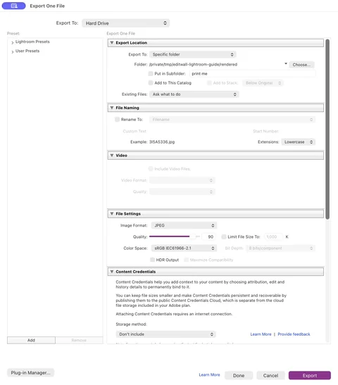Click the Remove preset button
This screenshot has height=385, width=338.
[x=79, y=340]
